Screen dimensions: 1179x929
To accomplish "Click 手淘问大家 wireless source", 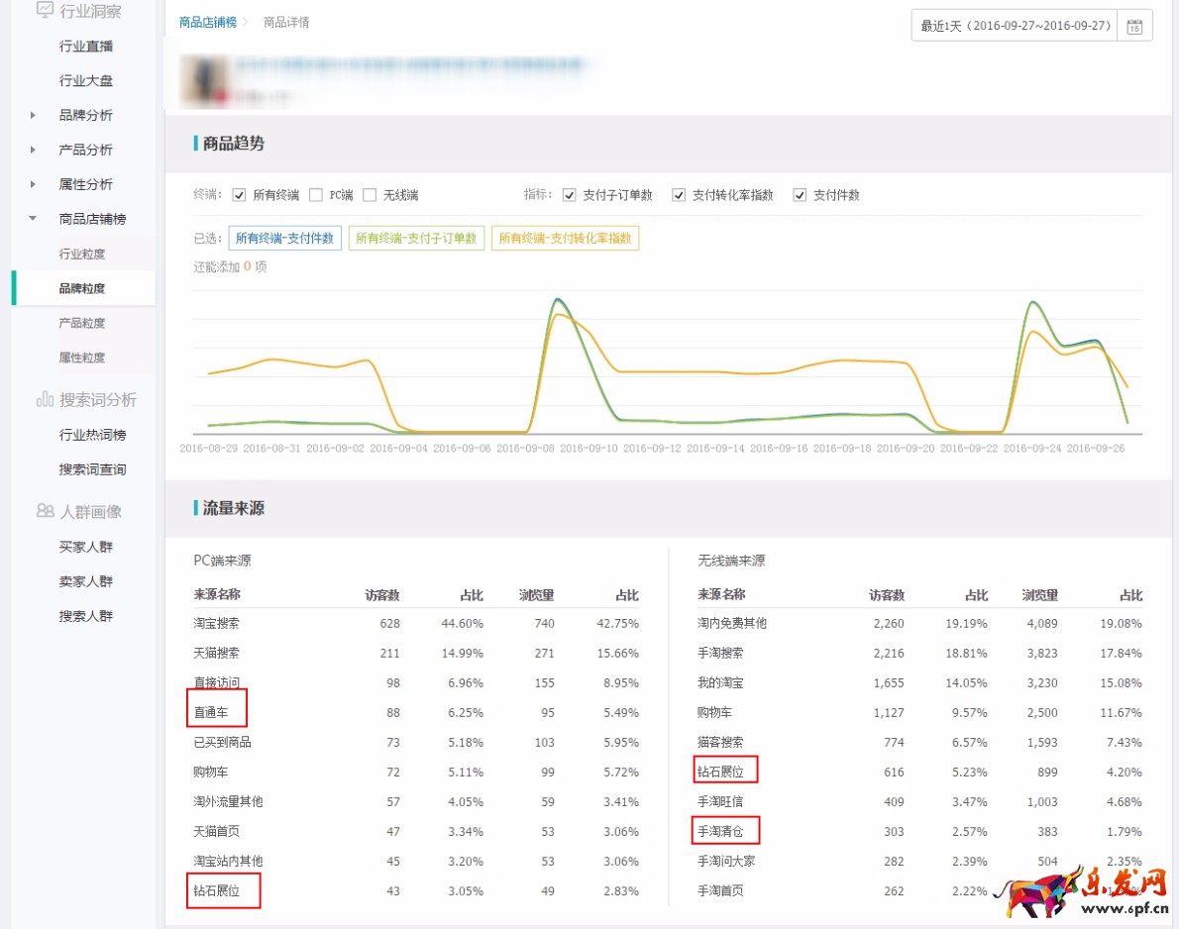I will [x=726, y=862].
